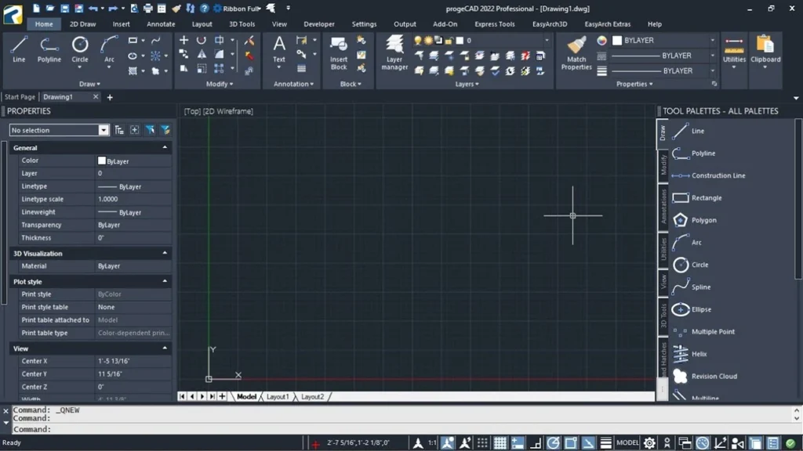Select Revision Cloud in tool palettes
Screen dimensions: 803x451
(x=705, y=377)
